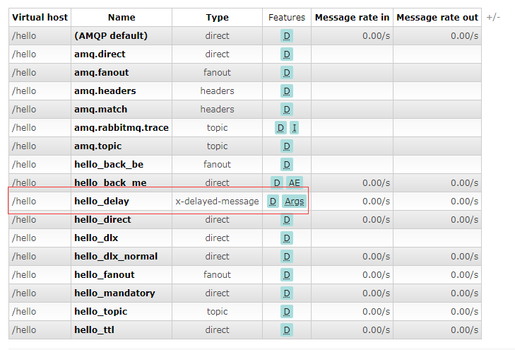Sort by Virtual host column header

(x=40, y=18)
